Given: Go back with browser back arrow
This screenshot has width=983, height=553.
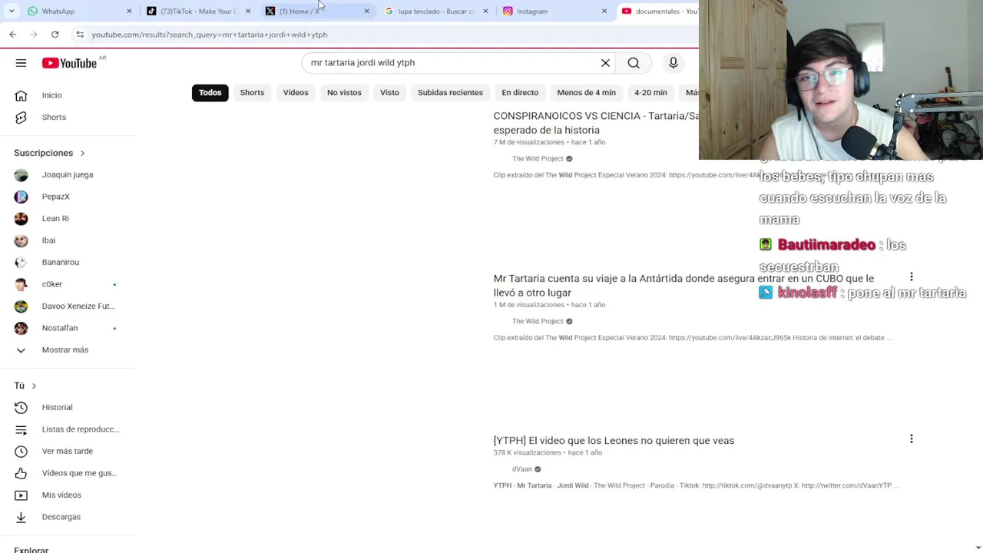Looking at the screenshot, I should (x=13, y=35).
